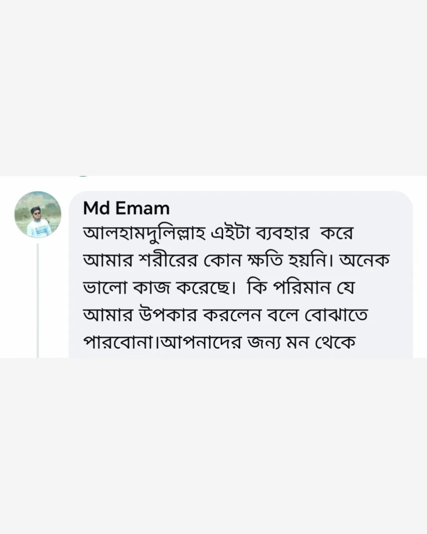
Task: Click the word পরিমান in the comment
Action: (x=302, y=288)
